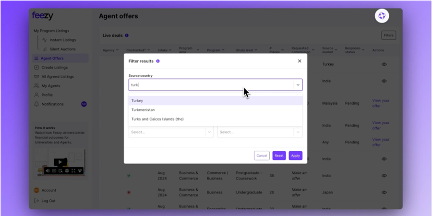
Task: Click Make an offer in the Japan row
Action: coord(300,192)
